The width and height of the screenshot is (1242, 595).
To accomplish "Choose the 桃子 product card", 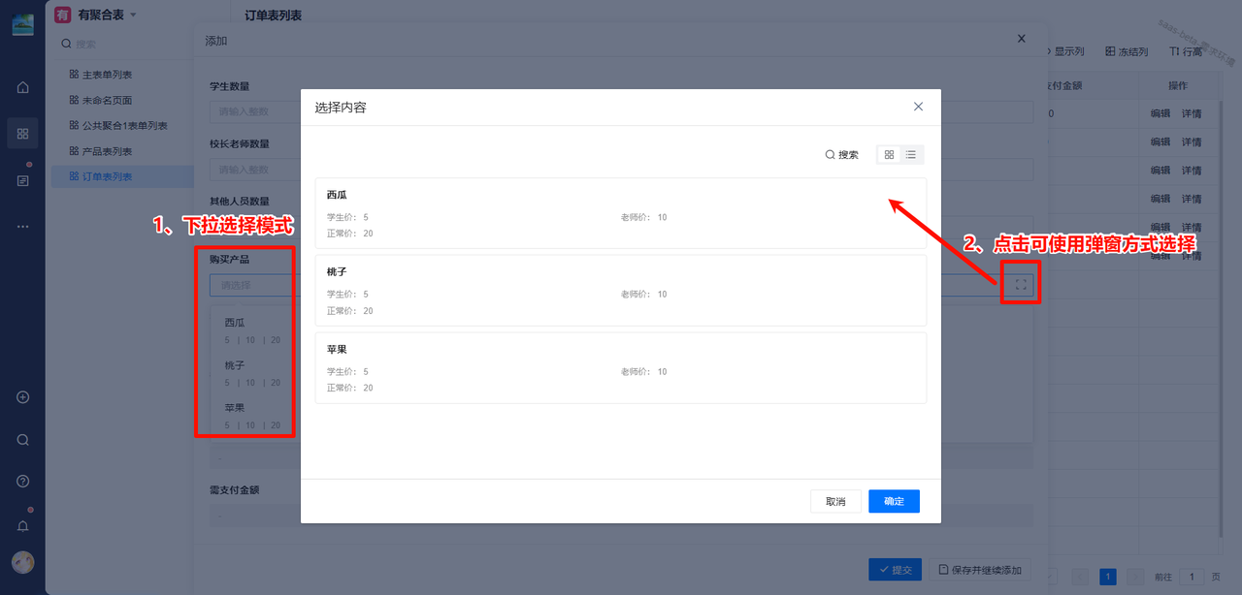I will click(620, 291).
